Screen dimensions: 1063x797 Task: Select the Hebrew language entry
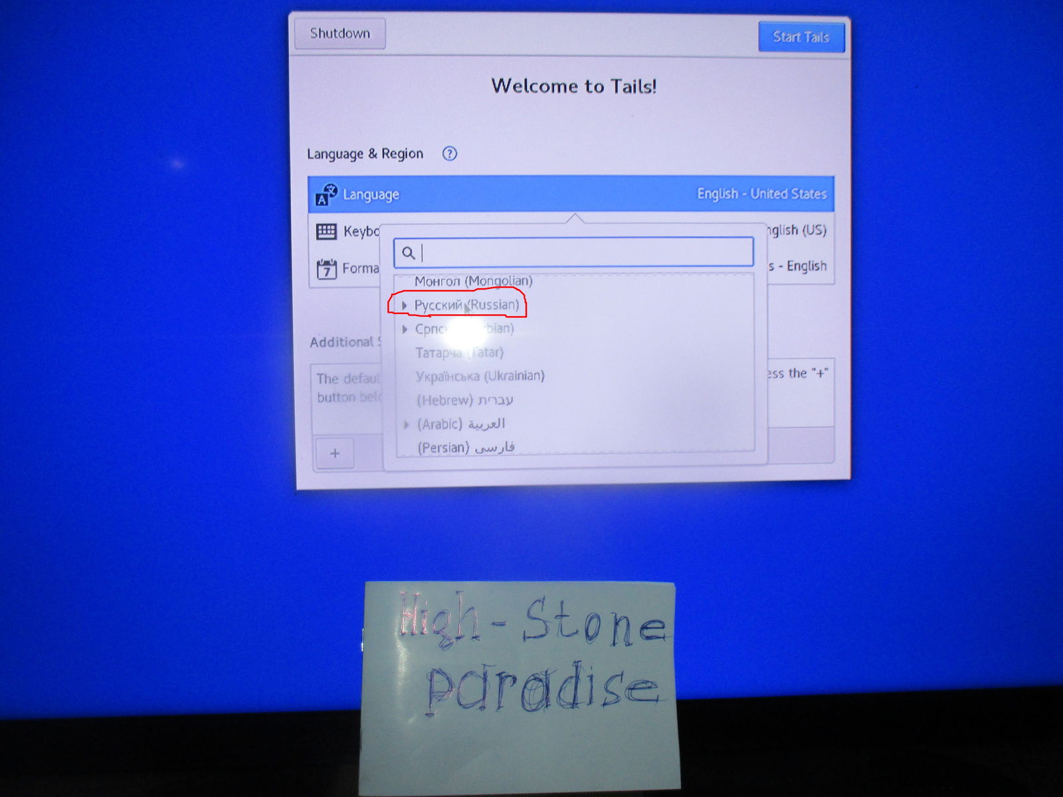(x=465, y=400)
